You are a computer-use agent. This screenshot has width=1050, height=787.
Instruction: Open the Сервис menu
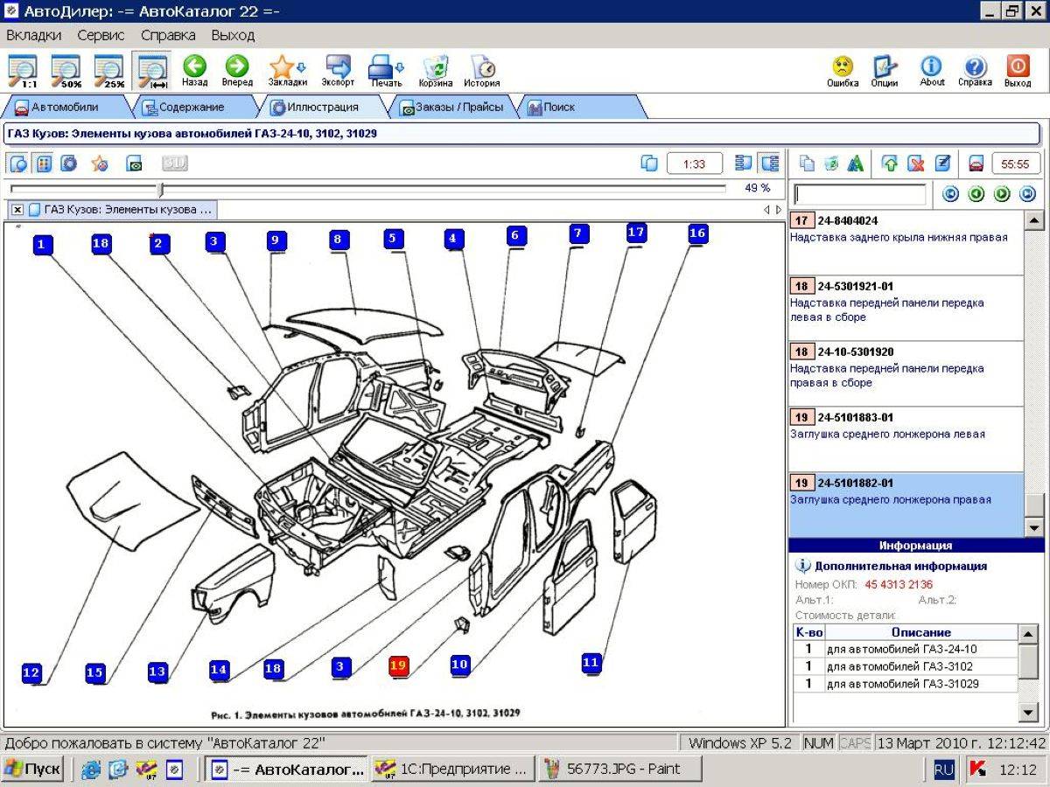[x=101, y=35]
